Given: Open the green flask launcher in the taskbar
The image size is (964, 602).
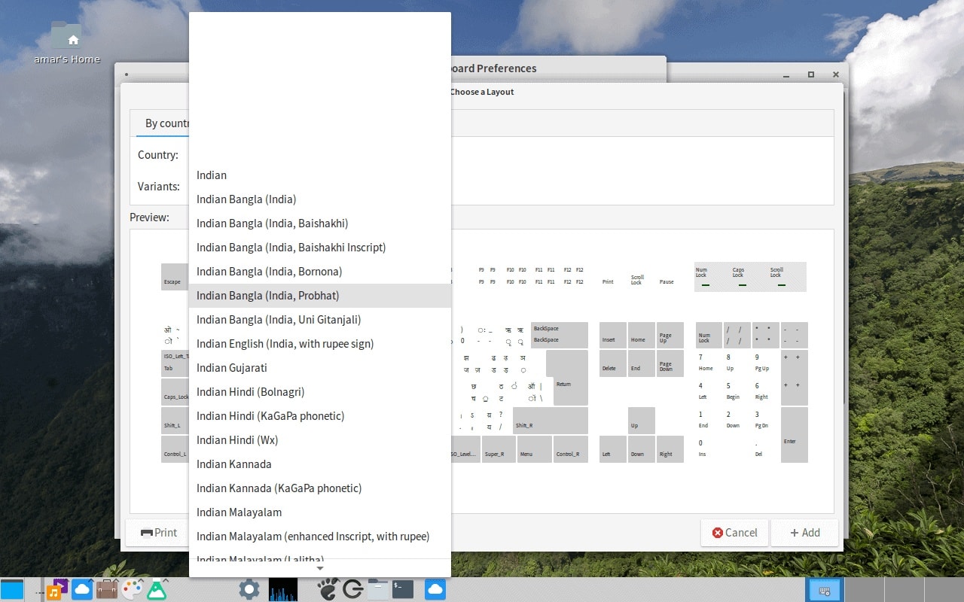Looking at the screenshot, I should pyautogui.click(x=157, y=590).
